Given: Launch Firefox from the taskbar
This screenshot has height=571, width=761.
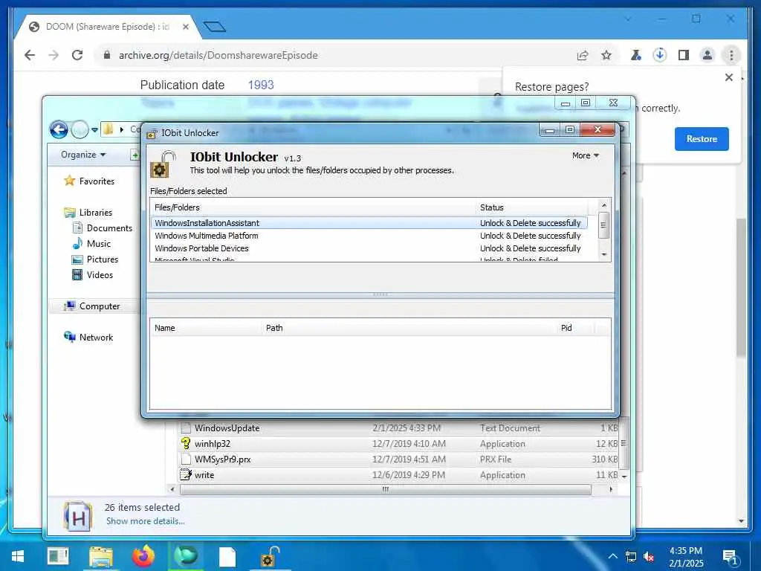Looking at the screenshot, I should tap(143, 556).
